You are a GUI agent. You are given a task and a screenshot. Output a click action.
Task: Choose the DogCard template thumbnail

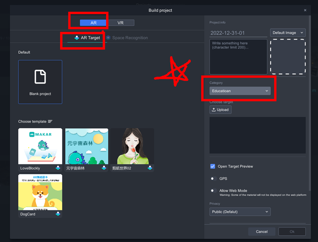tap(40, 192)
